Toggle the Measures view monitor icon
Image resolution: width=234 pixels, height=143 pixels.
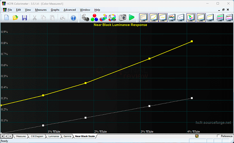pos(144,18)
